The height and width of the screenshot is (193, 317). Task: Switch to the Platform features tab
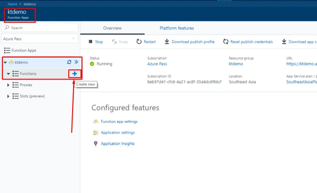click(x=177, y=28)
